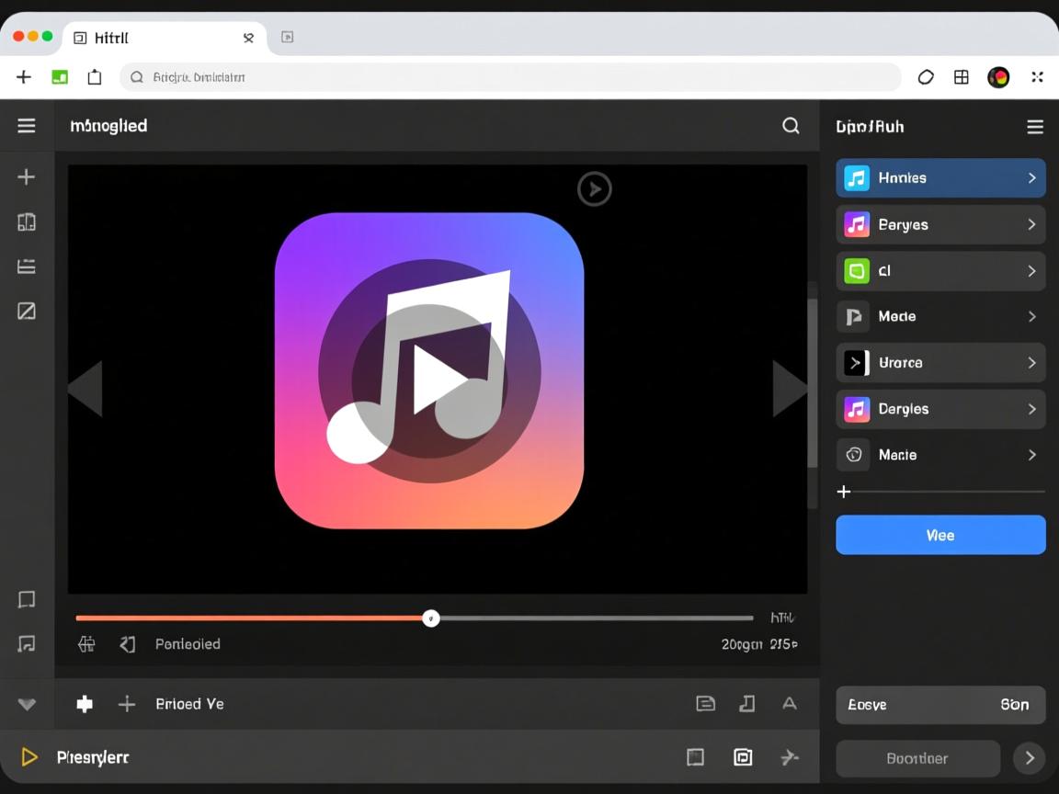Viewport: 1059px width, 794px height.
Task: Click the search magnifier icon in header
Action: coord(791,126)
